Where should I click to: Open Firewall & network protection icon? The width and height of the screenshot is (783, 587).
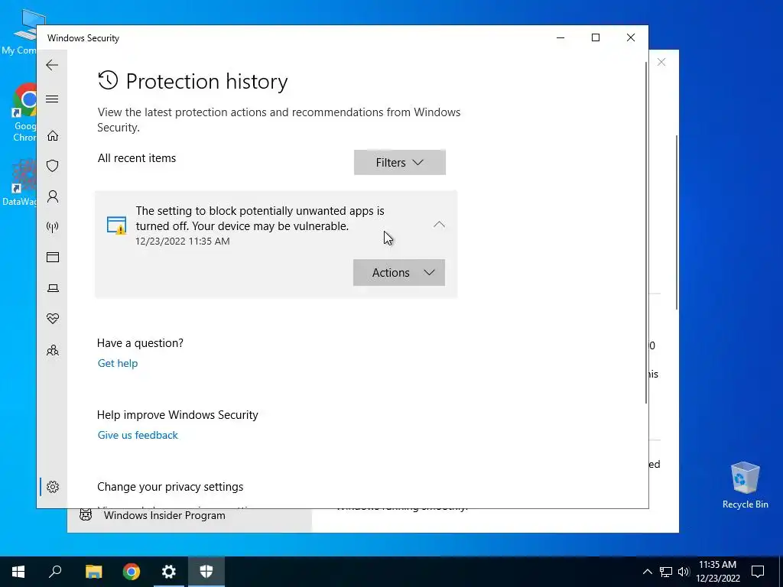pos(53,227)
